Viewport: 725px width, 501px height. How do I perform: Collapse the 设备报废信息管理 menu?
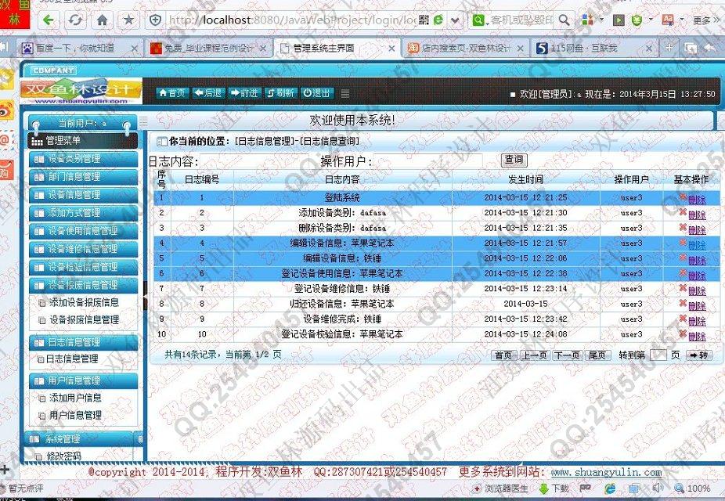tap(83, 285)
